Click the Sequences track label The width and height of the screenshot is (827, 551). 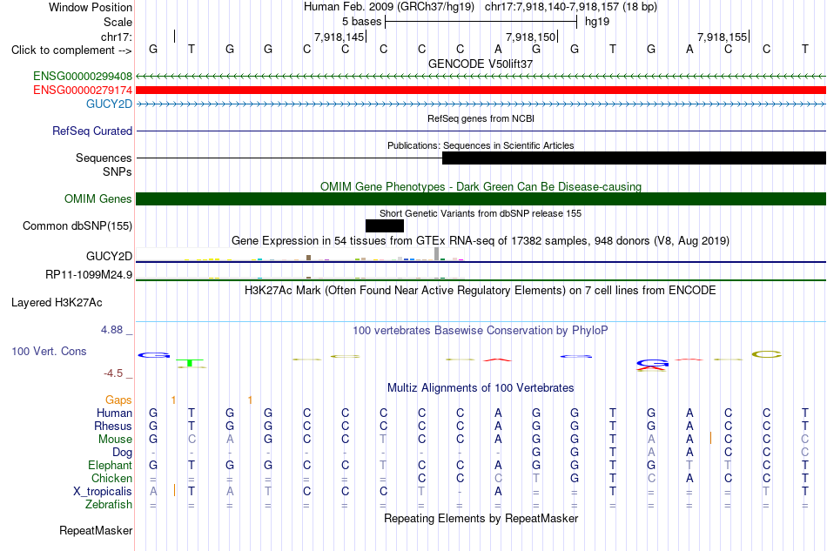coord(104,158)
